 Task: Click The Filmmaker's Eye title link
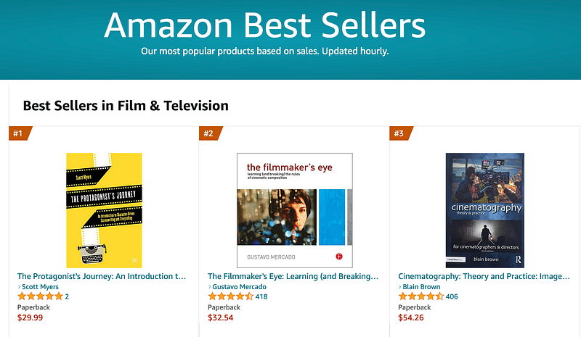coord(293,276)
